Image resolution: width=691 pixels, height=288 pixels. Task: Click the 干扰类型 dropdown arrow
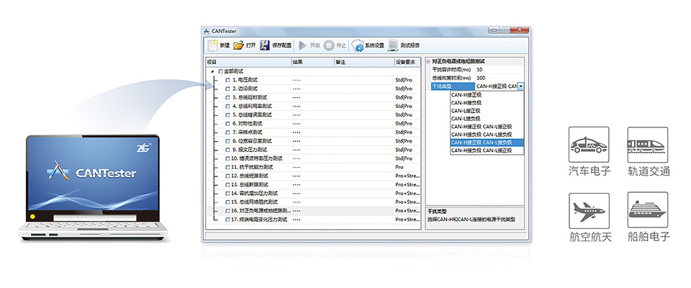[x=520, y=86]
